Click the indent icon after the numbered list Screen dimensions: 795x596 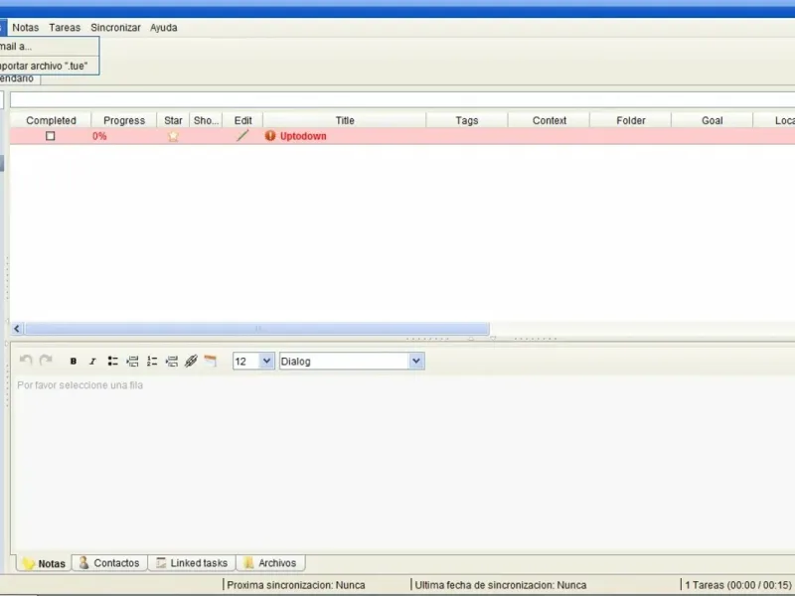(x=172, y=361)
